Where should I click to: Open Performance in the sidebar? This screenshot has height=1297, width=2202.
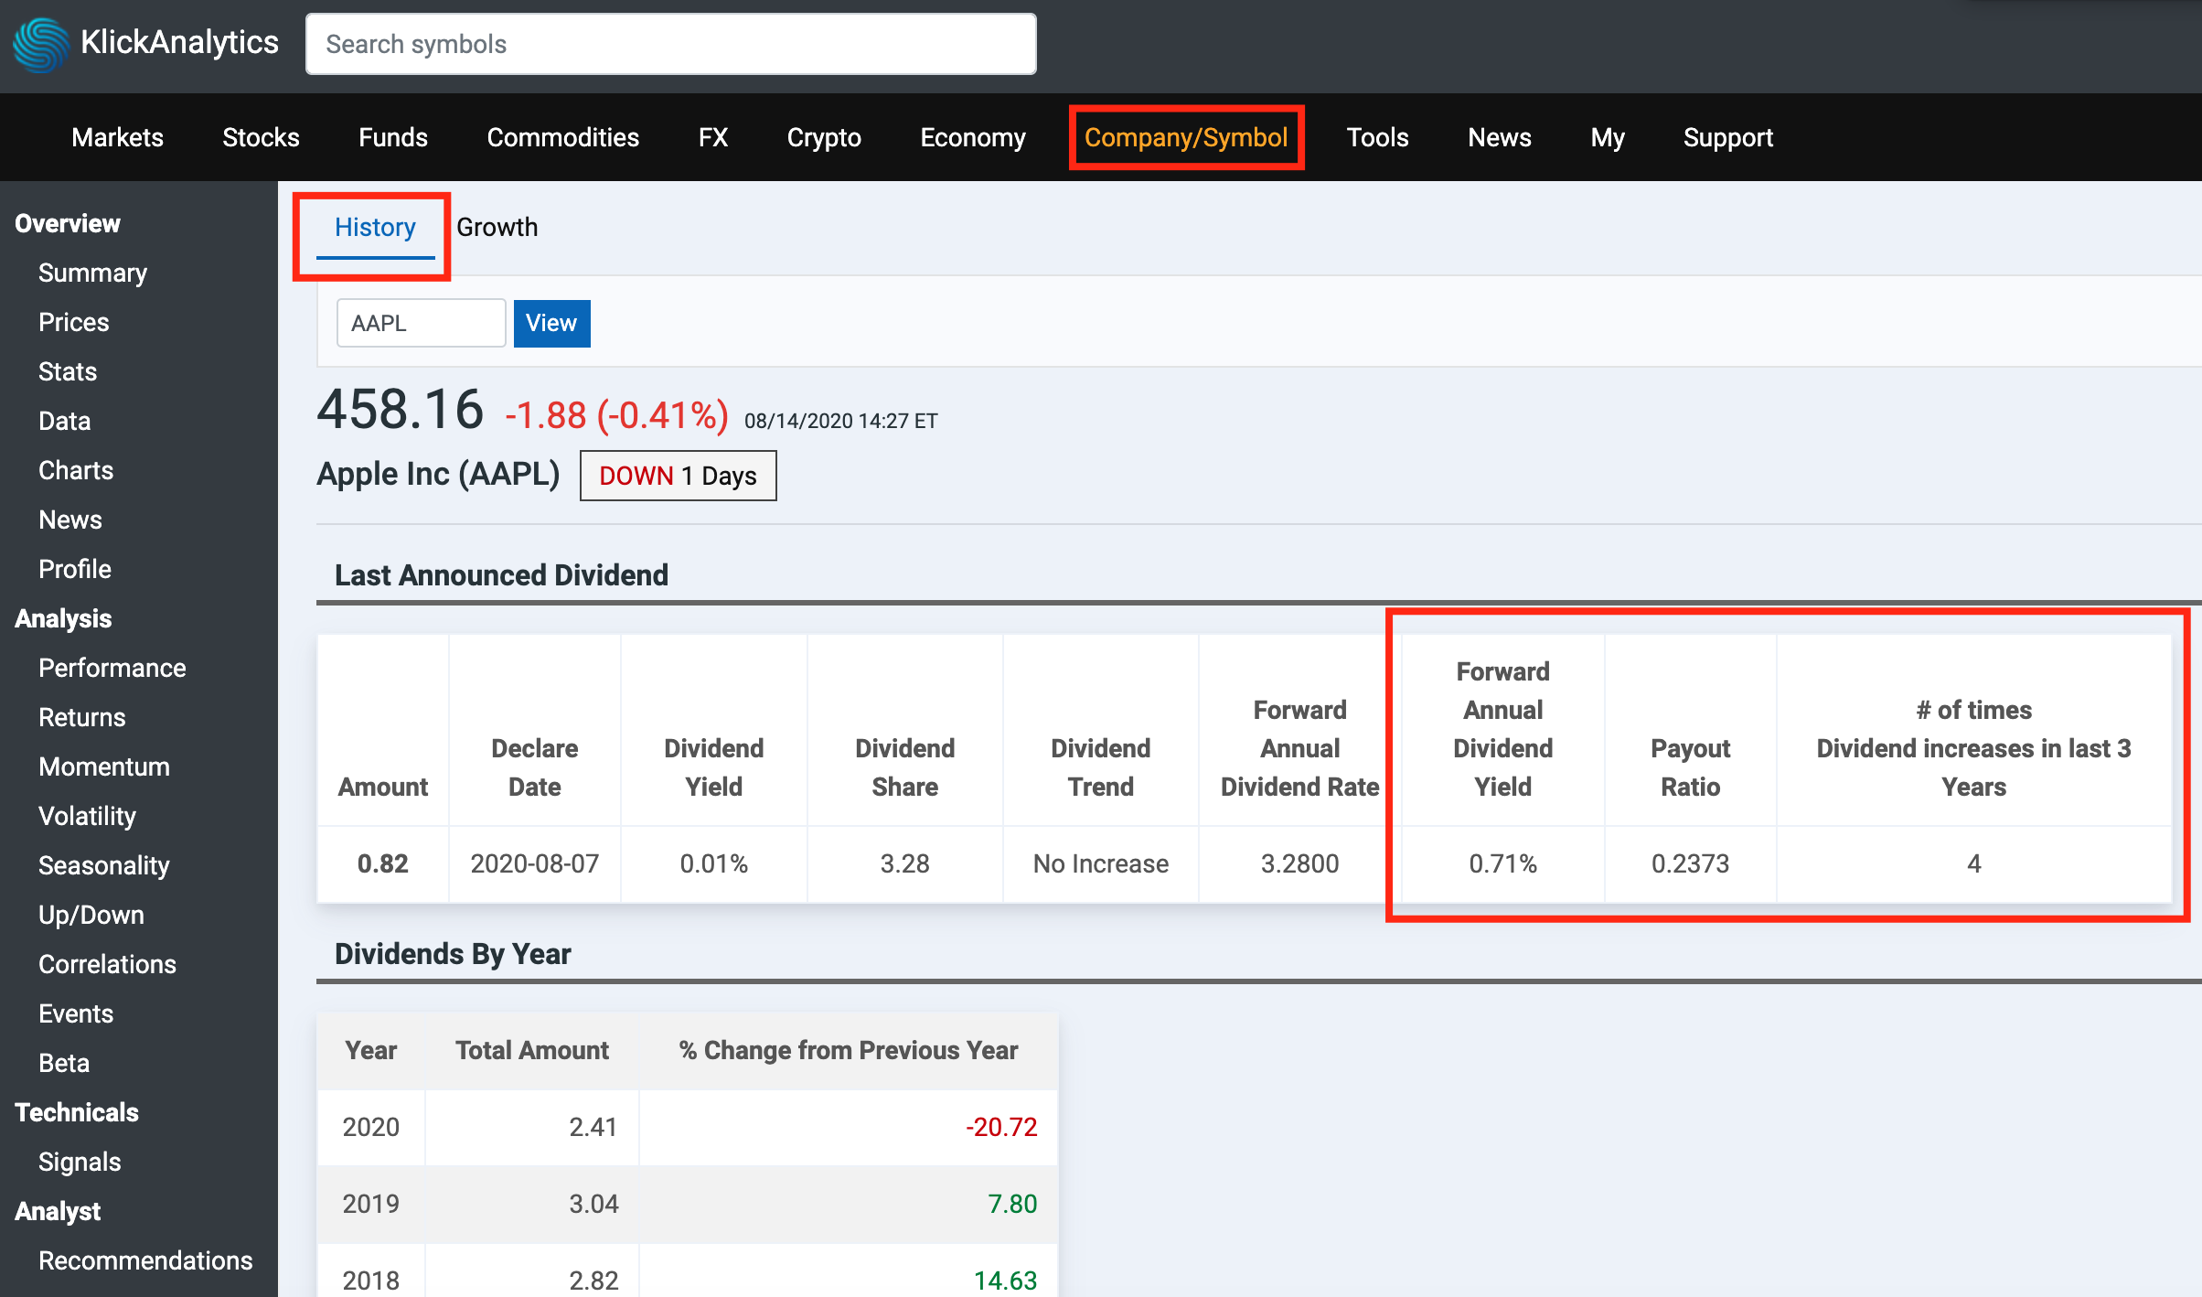pyautogui.click(x=112, y=668)
